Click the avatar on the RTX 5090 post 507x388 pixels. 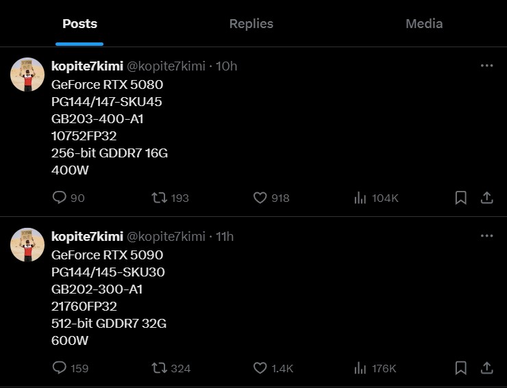[28, 245]
